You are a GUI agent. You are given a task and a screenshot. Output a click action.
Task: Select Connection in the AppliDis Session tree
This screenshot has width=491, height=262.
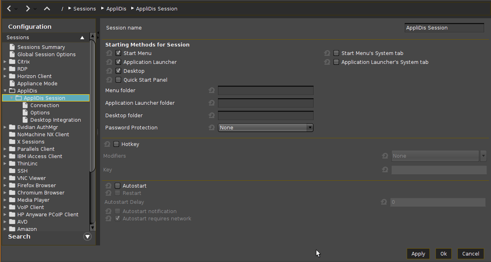pos(45,106)
